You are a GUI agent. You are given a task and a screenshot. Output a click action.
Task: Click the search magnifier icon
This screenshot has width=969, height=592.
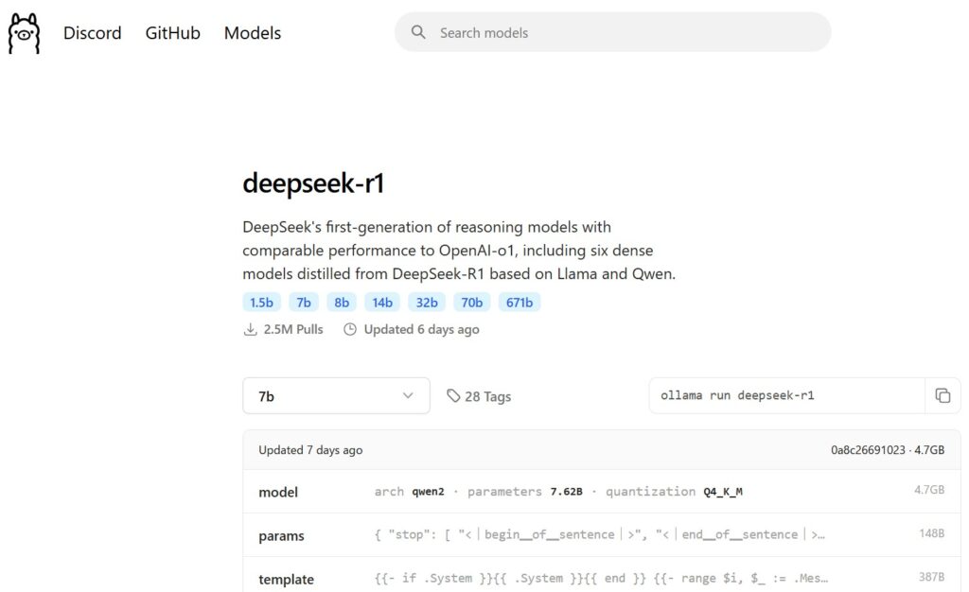pos(418,31)
